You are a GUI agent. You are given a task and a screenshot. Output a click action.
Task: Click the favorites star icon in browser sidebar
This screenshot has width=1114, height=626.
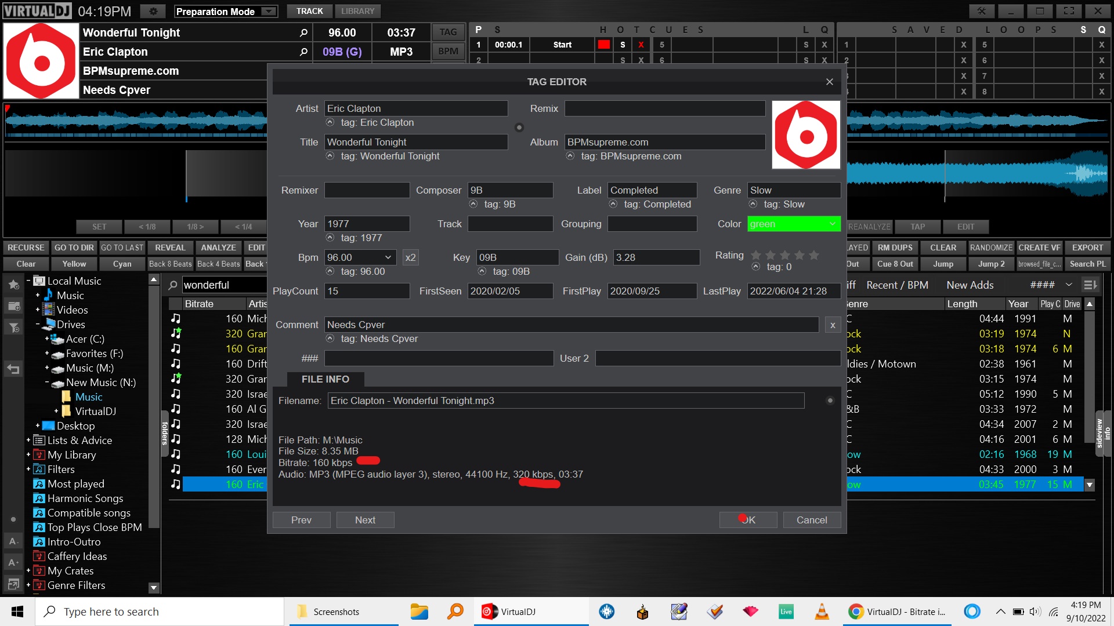(x=14, y=285)
